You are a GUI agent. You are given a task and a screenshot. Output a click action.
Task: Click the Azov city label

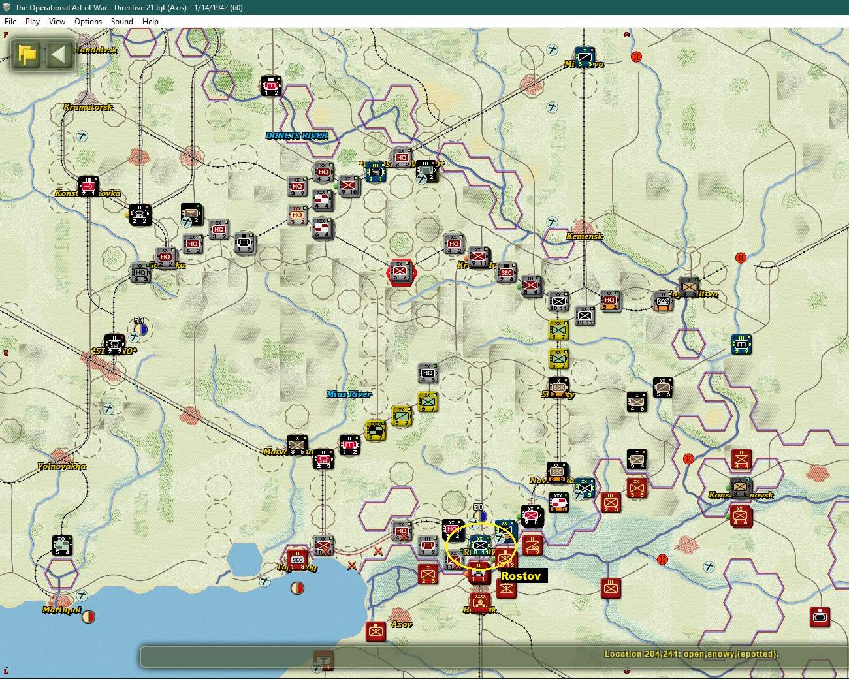coord(401,625)
